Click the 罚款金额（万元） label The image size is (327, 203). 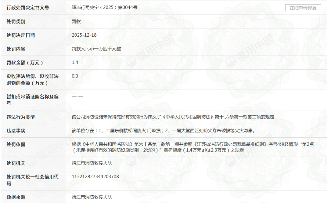pos(25,63)
